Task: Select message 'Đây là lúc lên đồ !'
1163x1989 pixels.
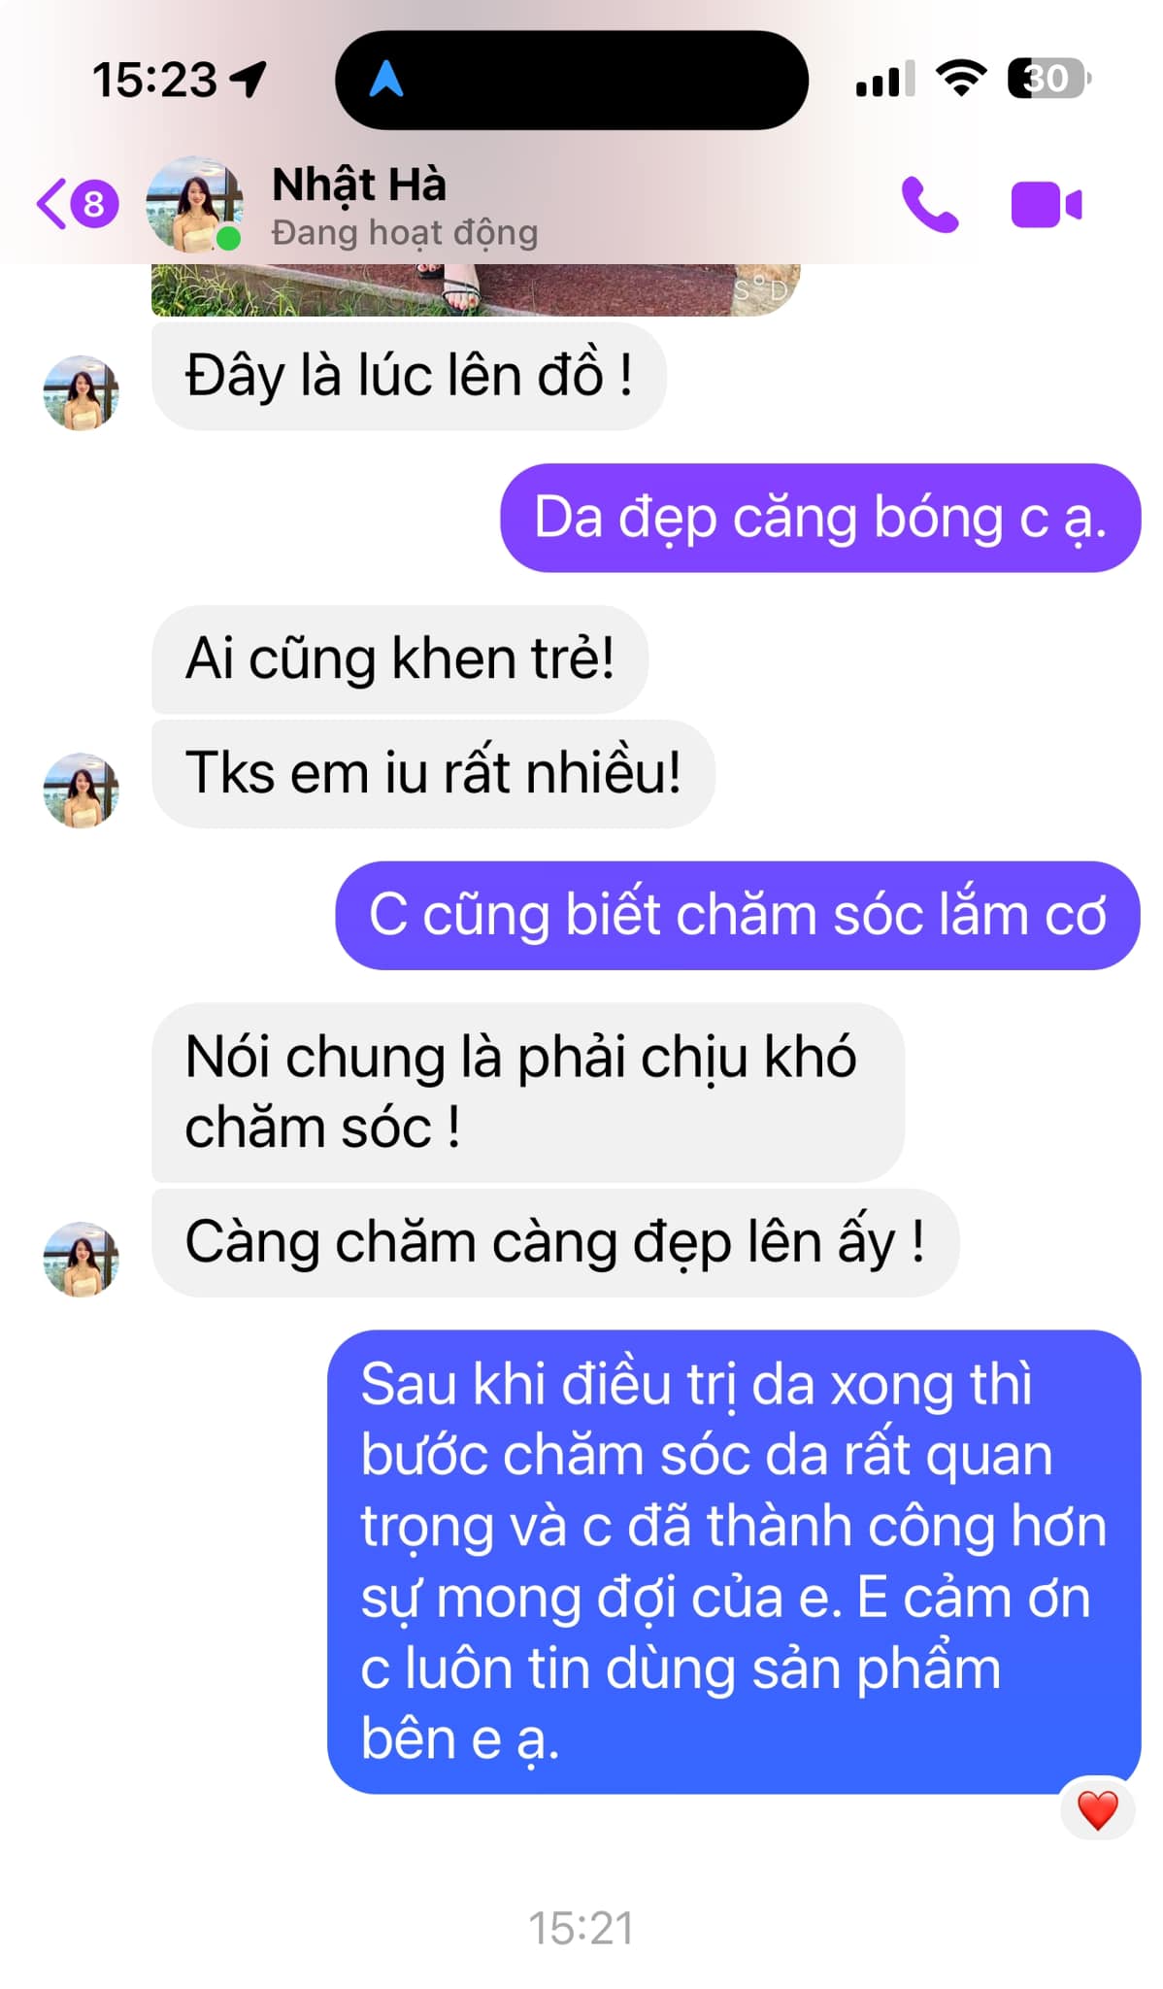Action: coord(409,376)
